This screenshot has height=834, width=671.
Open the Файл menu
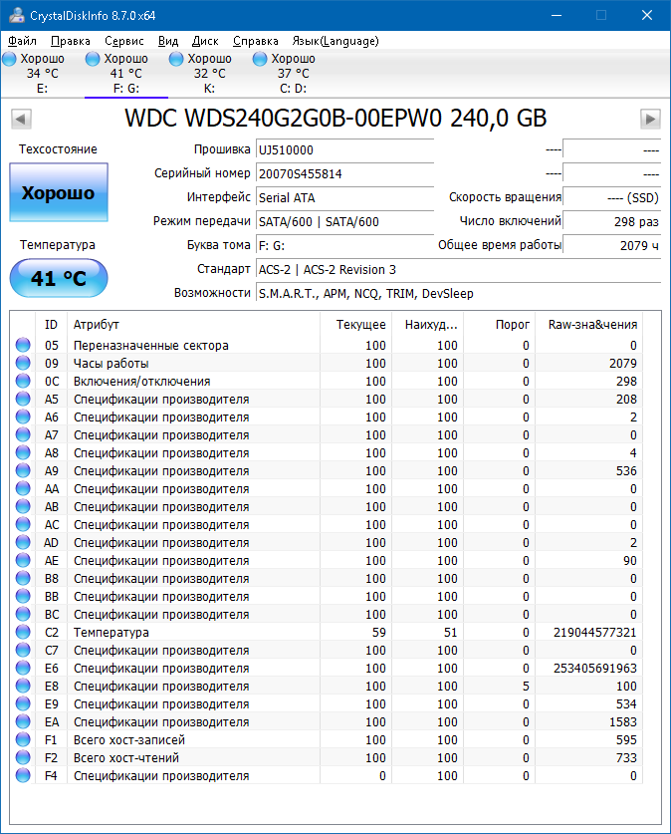coord(22,41)
